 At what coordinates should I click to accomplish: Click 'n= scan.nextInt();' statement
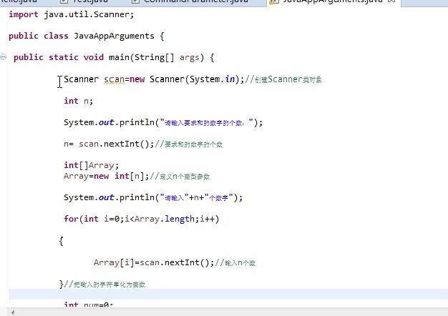[109, 144]
